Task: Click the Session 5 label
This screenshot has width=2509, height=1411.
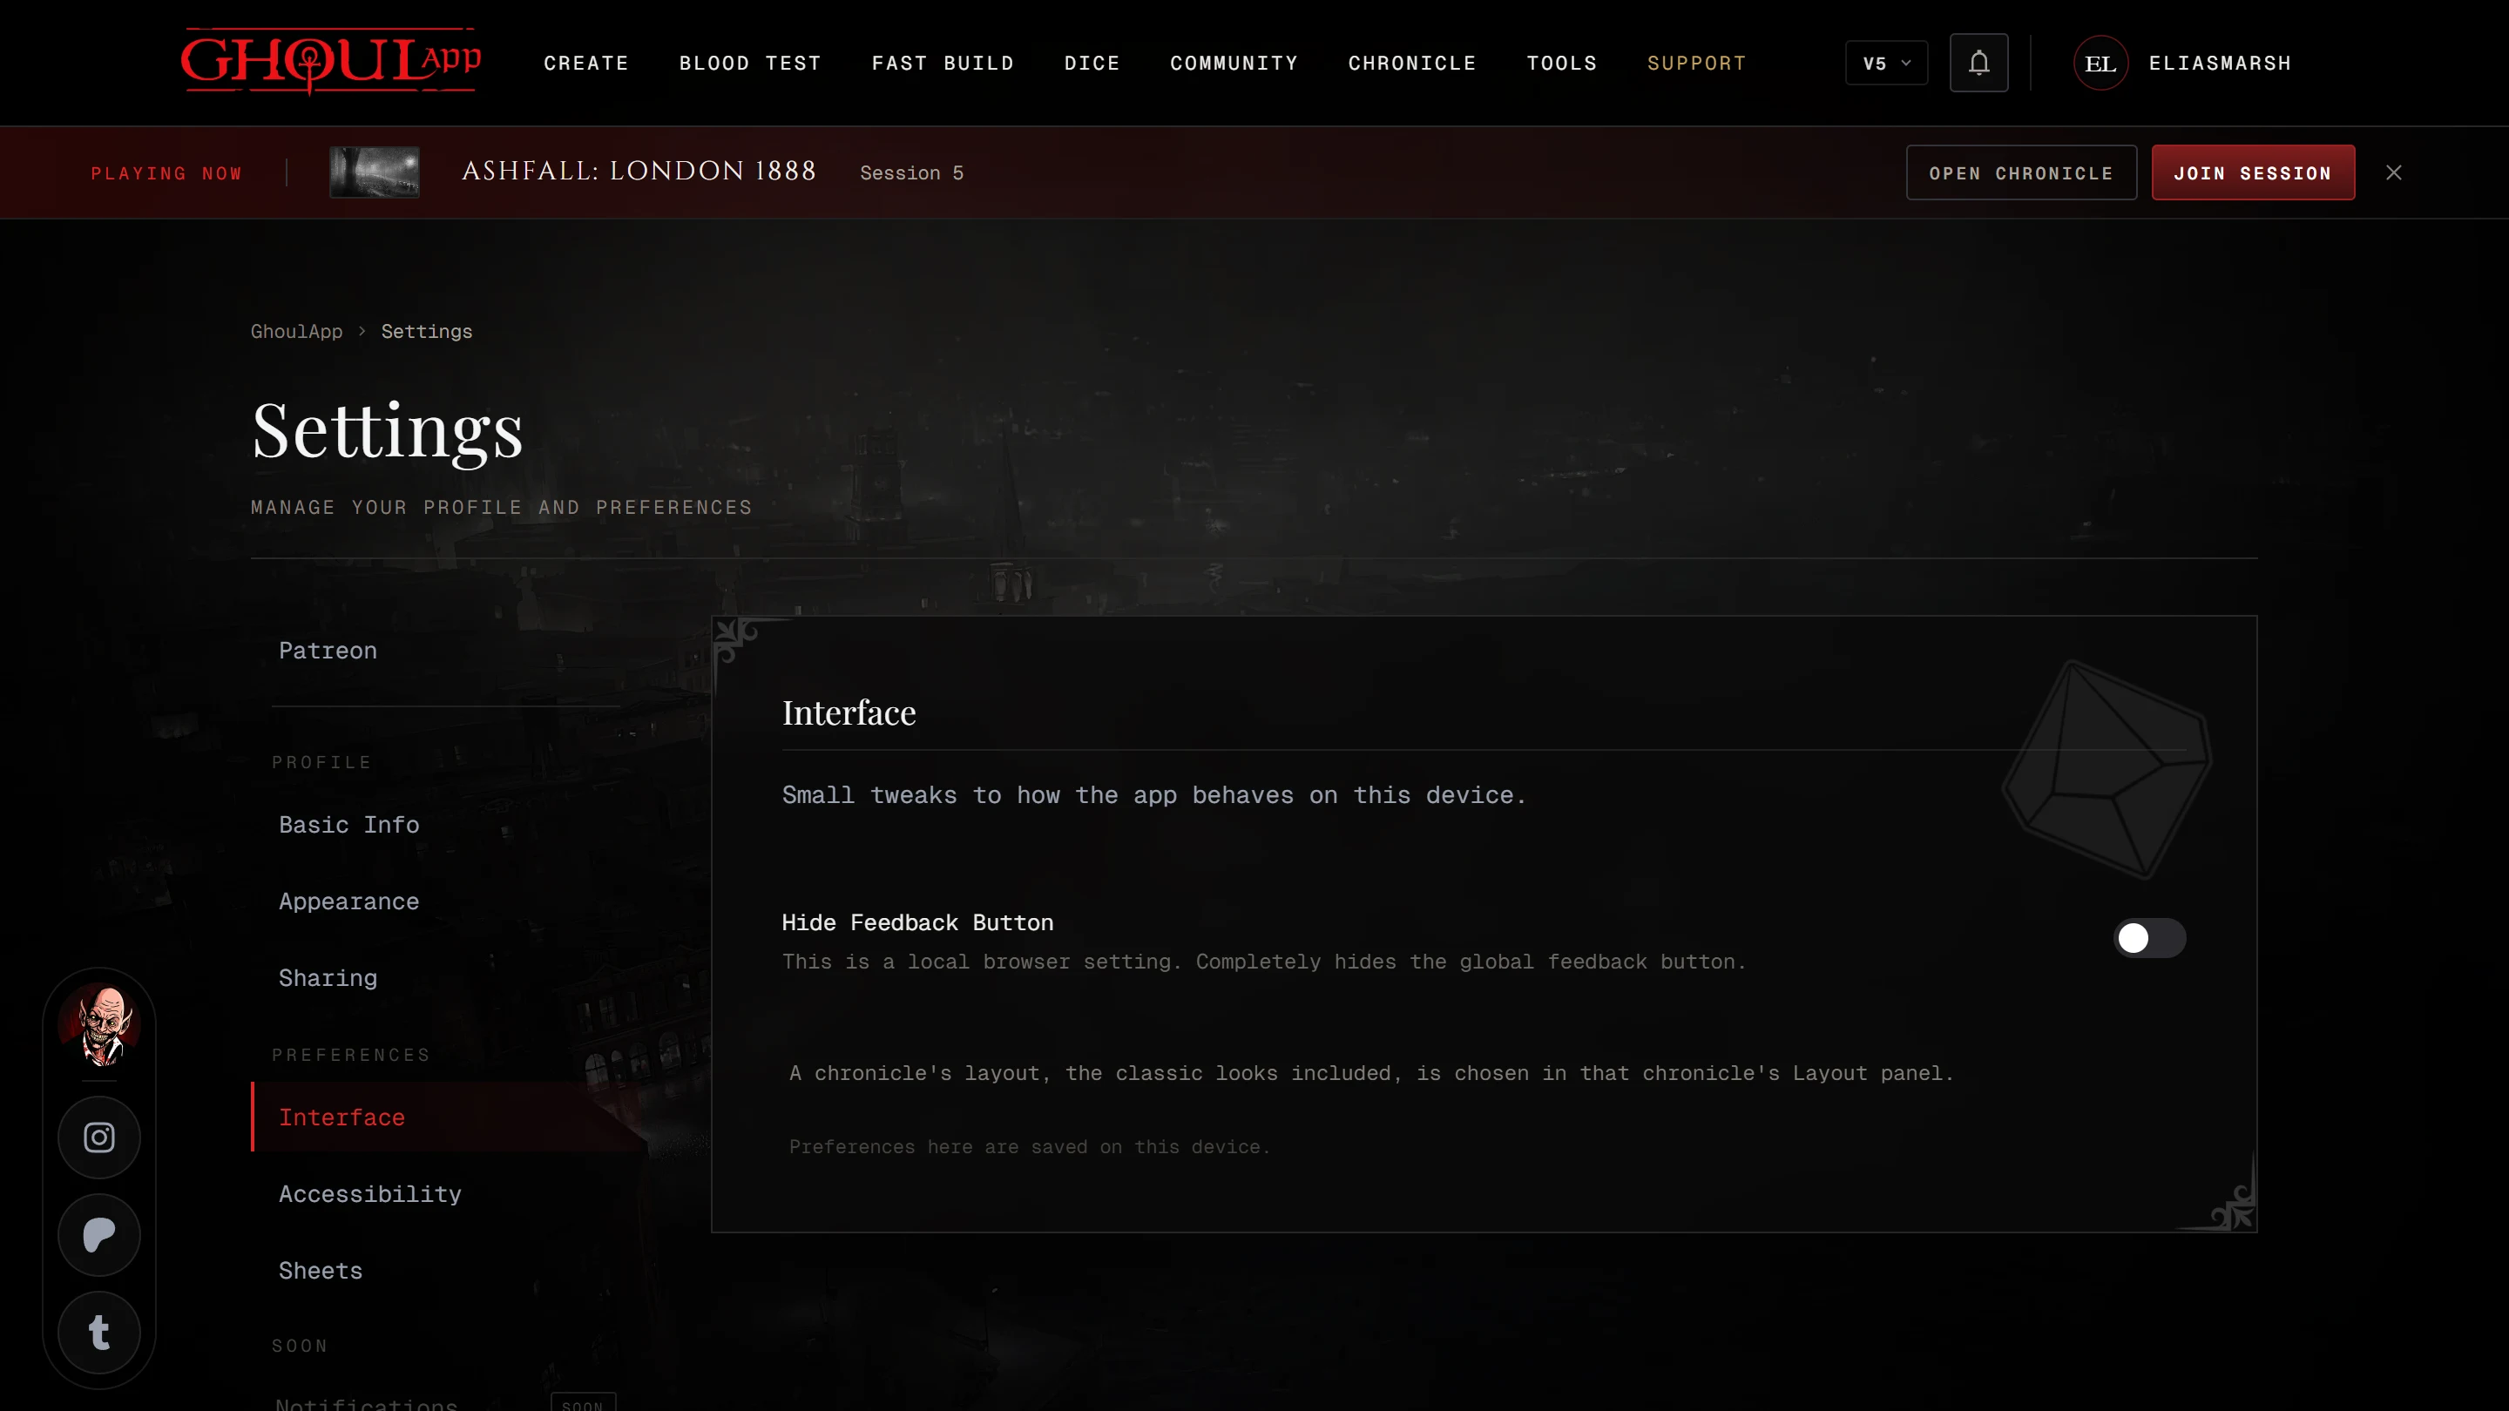Action: pyautogui.click(x=911, y=172)
